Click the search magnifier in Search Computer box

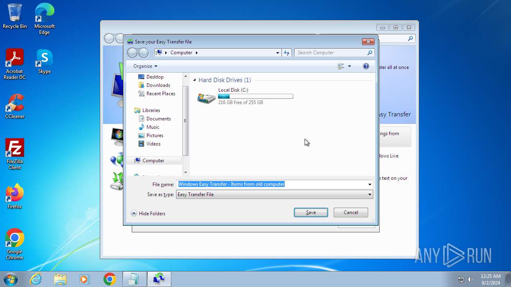pos(370,53)
